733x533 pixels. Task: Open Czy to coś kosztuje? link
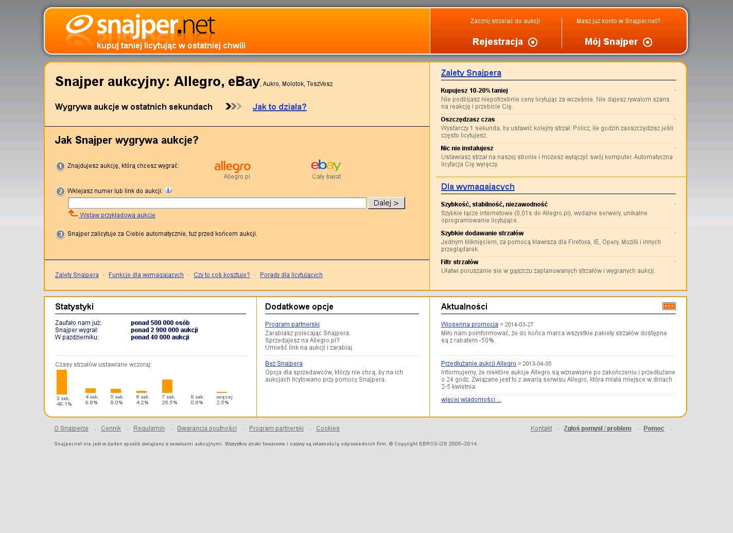point(222,275)
